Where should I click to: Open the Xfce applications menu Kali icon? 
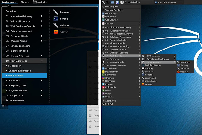[x=104, y=2]
